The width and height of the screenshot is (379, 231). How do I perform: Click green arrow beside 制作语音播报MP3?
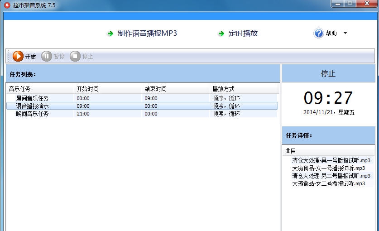click(x=110, y=34)
